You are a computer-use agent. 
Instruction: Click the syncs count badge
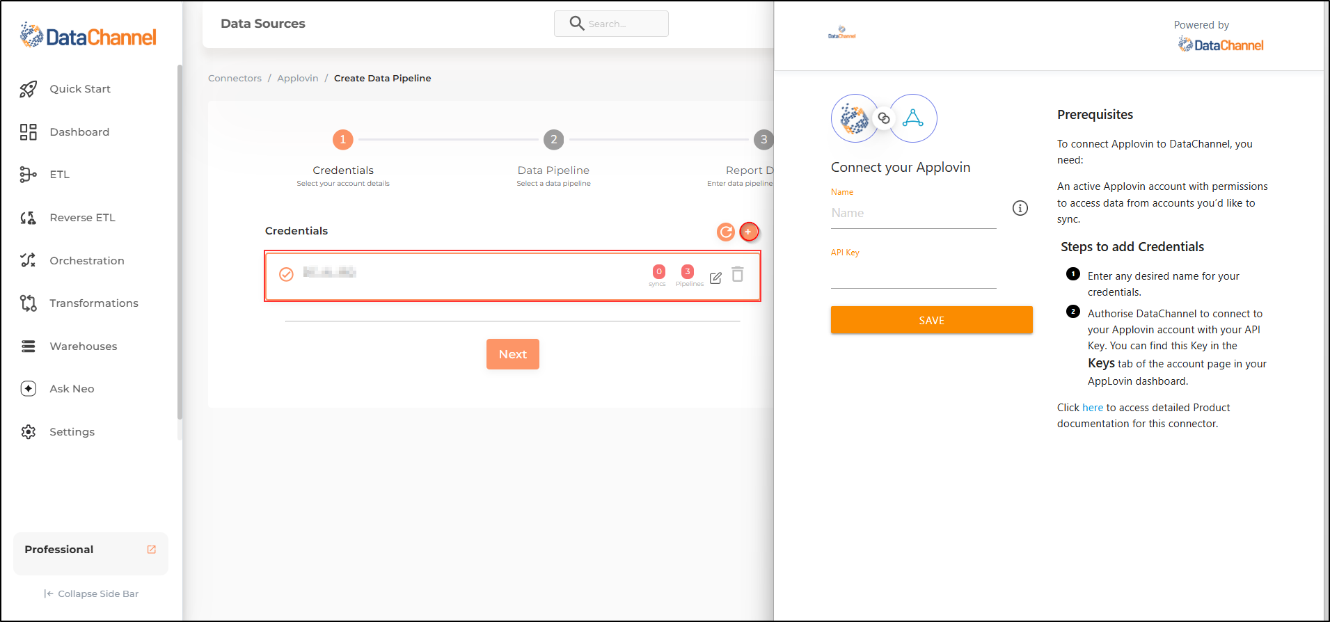(658, 272)
